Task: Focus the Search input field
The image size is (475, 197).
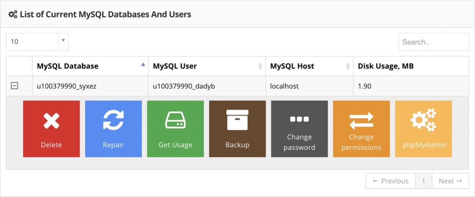Action: 434,42
